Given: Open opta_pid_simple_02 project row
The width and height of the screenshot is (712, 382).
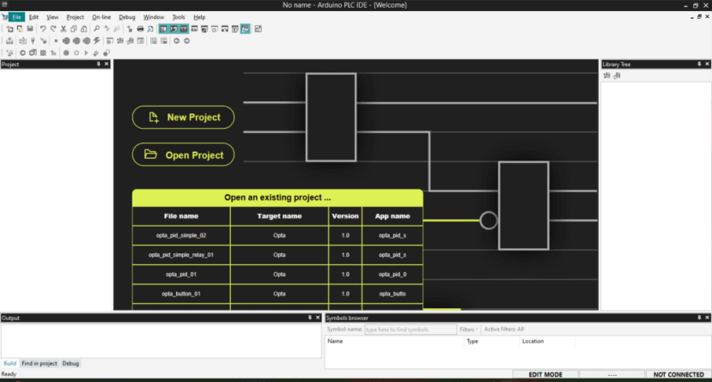Looking at the screenshot, I should pos(277,235).
